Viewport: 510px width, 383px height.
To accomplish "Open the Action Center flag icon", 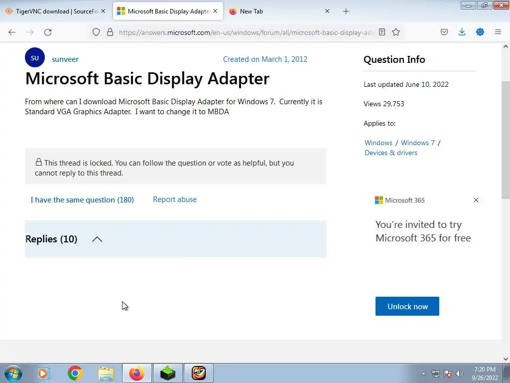I will click(448, 374).
